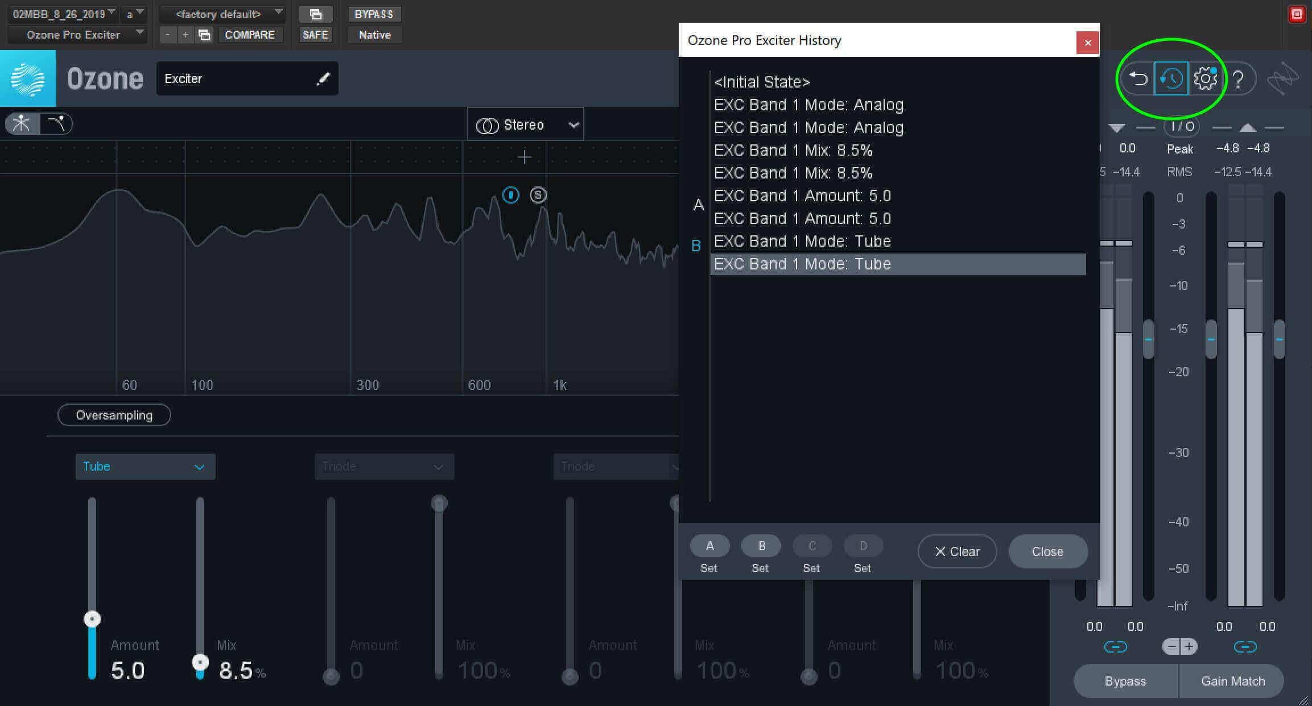Image resolution: width=1312 pixels, height=706 pixels.
Task: Toggle the Gain Match button
Action: 1232,681
